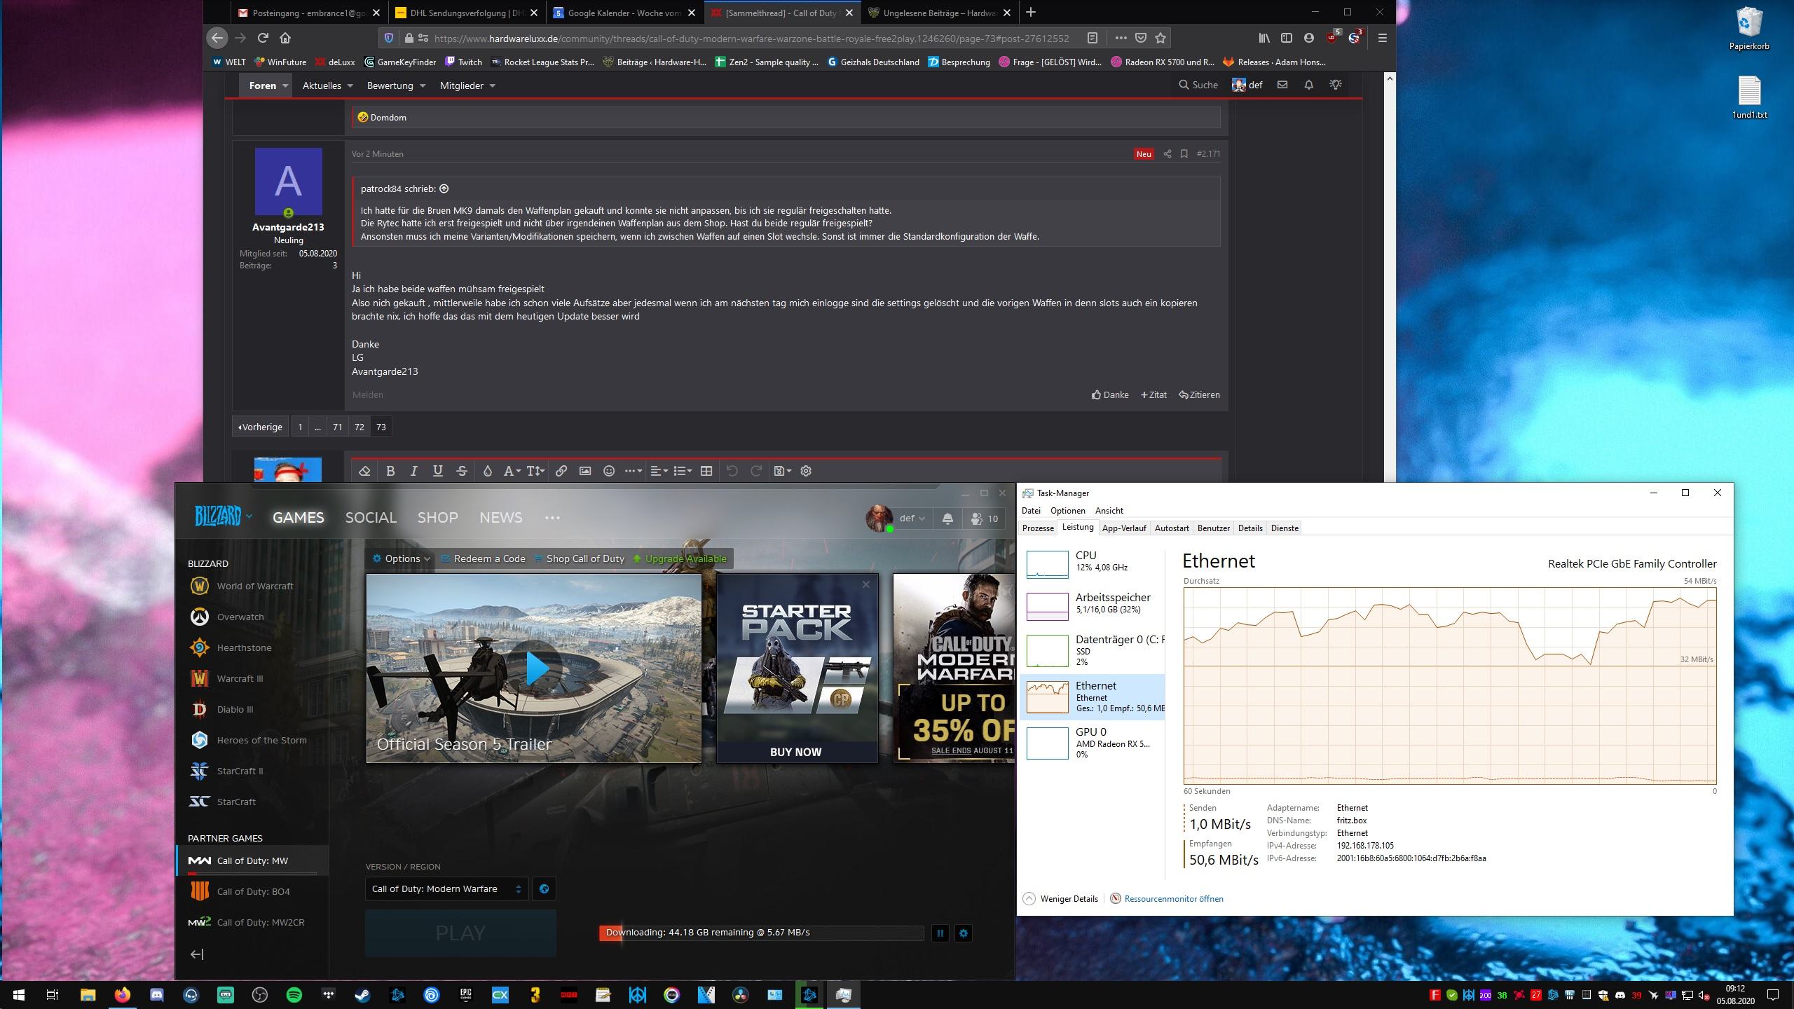Open the Details tab in Task-Manager
The height and width of the screenshot is (1009, 1794).
pyautogui.click(x=1250, y=528)
